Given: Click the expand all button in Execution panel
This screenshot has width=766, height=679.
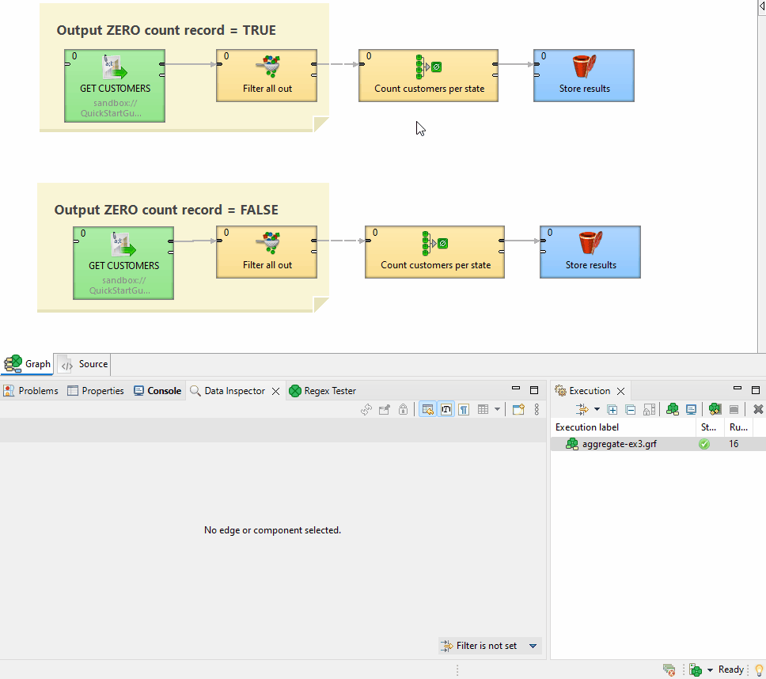Looking at the screenshot, I should tap(612, 409).
